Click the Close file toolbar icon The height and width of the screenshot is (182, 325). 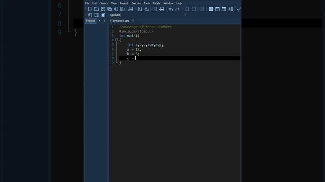pos(116,9)
